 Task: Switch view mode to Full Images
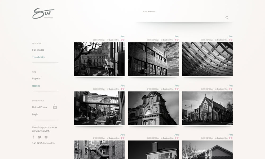[x=38, y=50]
